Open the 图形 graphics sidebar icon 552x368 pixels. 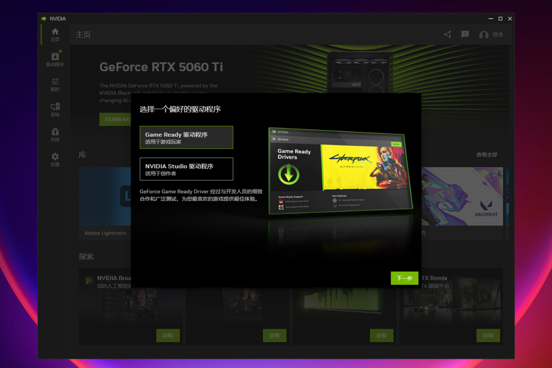coord(55,85)
